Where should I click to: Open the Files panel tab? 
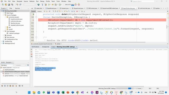point(11,8)
